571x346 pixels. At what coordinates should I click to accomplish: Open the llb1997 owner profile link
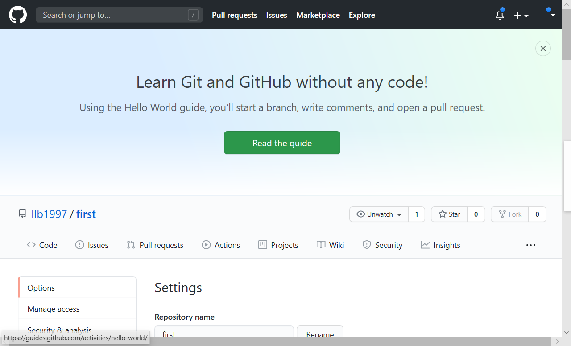click(x=49, y=214)
